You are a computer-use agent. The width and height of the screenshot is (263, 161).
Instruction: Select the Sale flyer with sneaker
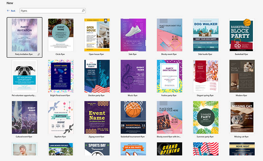[x=133, y=34]
